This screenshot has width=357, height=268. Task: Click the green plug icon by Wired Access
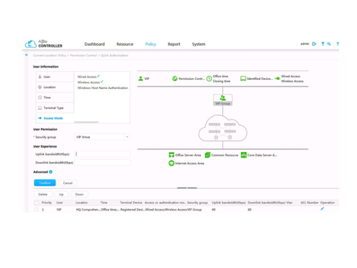tap(277, 79)
